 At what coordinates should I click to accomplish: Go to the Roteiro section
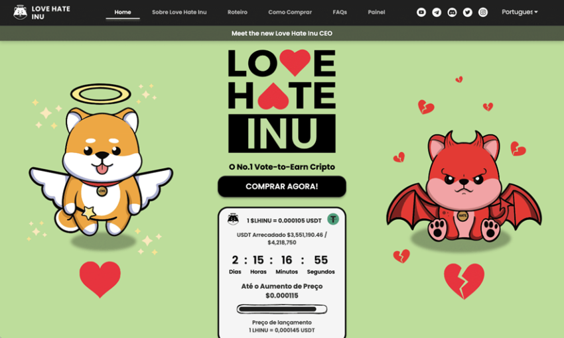pyautogui.click(x=238, y=12)
